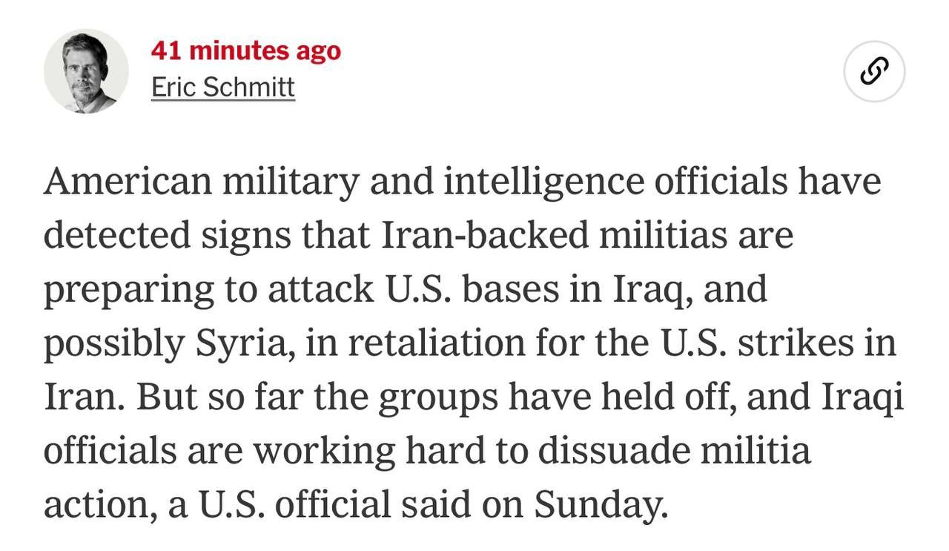Open Eric Schmitt's author profile photo
The width and height of the screenshot is (949, 551).
86,72
